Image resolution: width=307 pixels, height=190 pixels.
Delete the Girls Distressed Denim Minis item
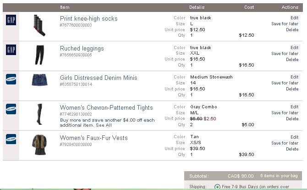pyautogui.click(x=292, y=89)
